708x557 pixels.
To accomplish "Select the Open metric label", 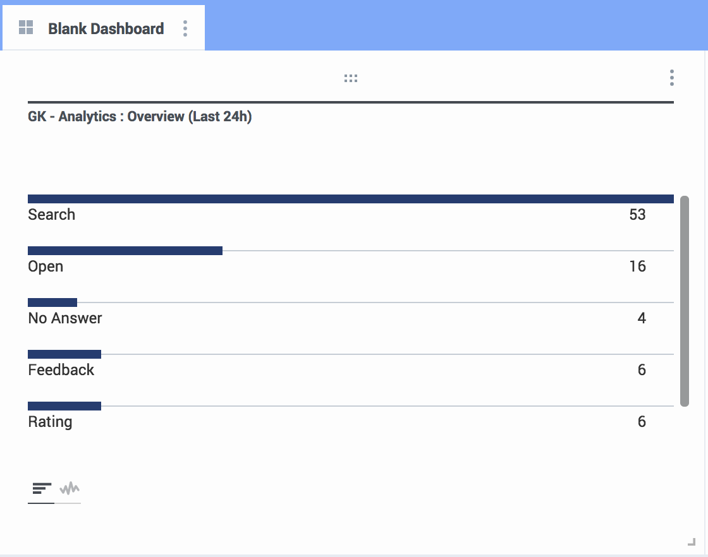I will pos(46,267).
